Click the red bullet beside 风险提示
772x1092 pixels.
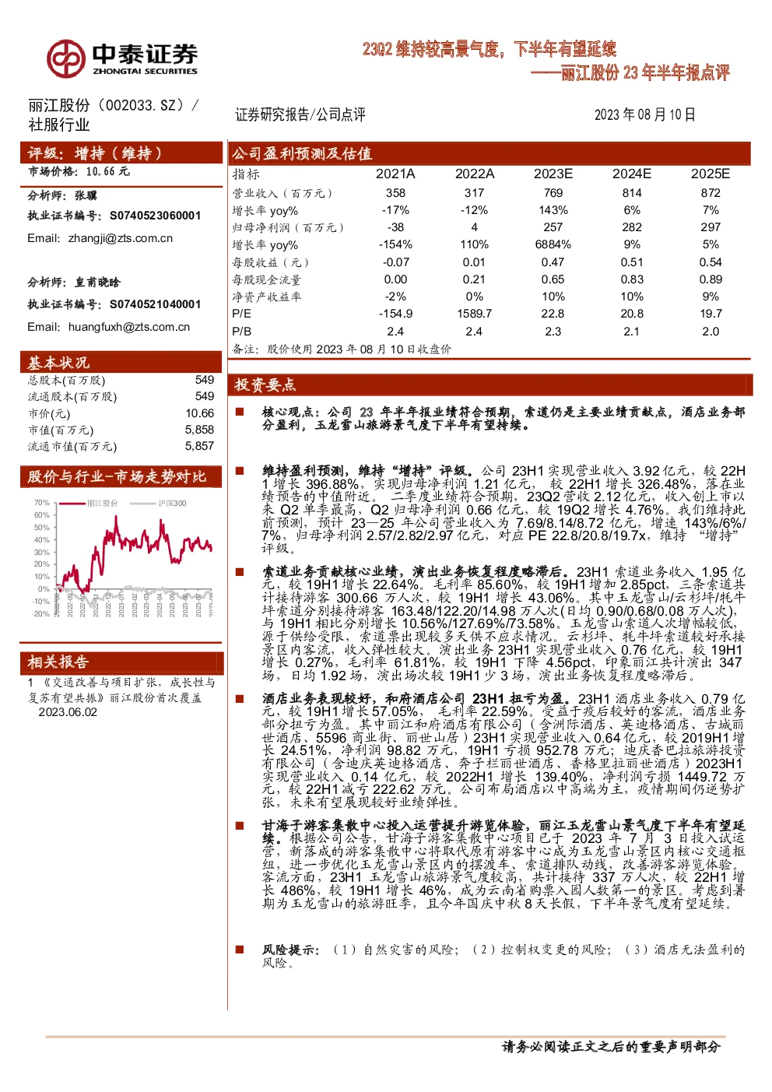240,950
